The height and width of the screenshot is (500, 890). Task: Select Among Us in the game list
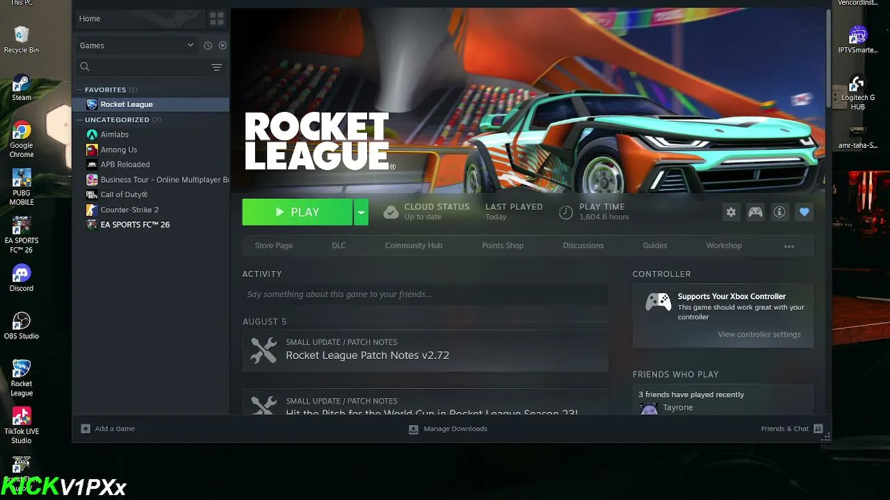click(x=151, y=149)
